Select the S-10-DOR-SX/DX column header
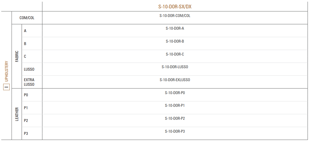Screen dimensions: 311x144 [x=175, y=6]
